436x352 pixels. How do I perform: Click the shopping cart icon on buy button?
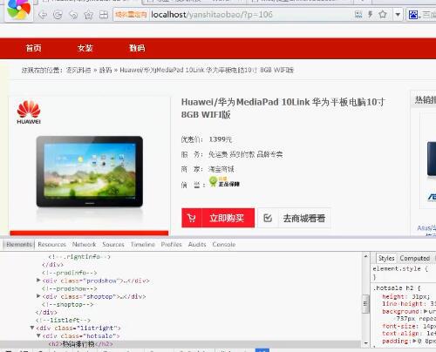191,218
